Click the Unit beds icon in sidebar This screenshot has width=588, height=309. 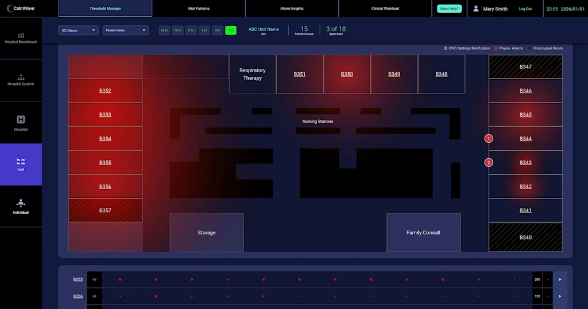coord(21,160)
